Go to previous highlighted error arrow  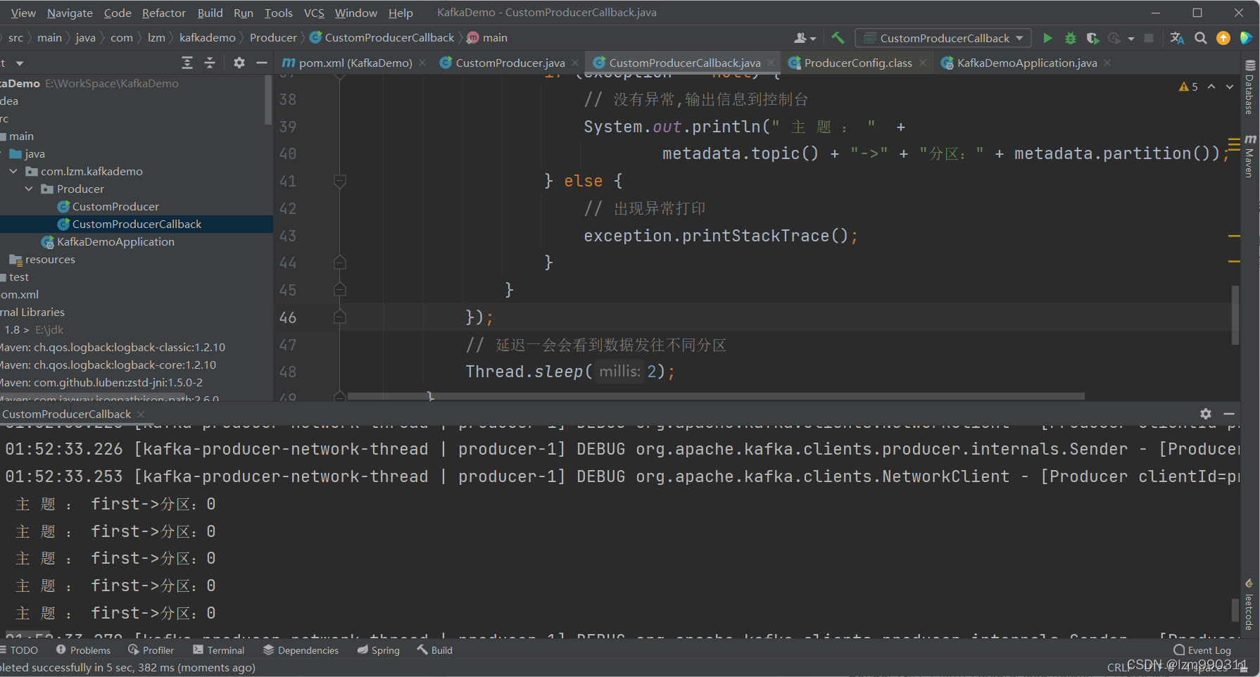1211,87
